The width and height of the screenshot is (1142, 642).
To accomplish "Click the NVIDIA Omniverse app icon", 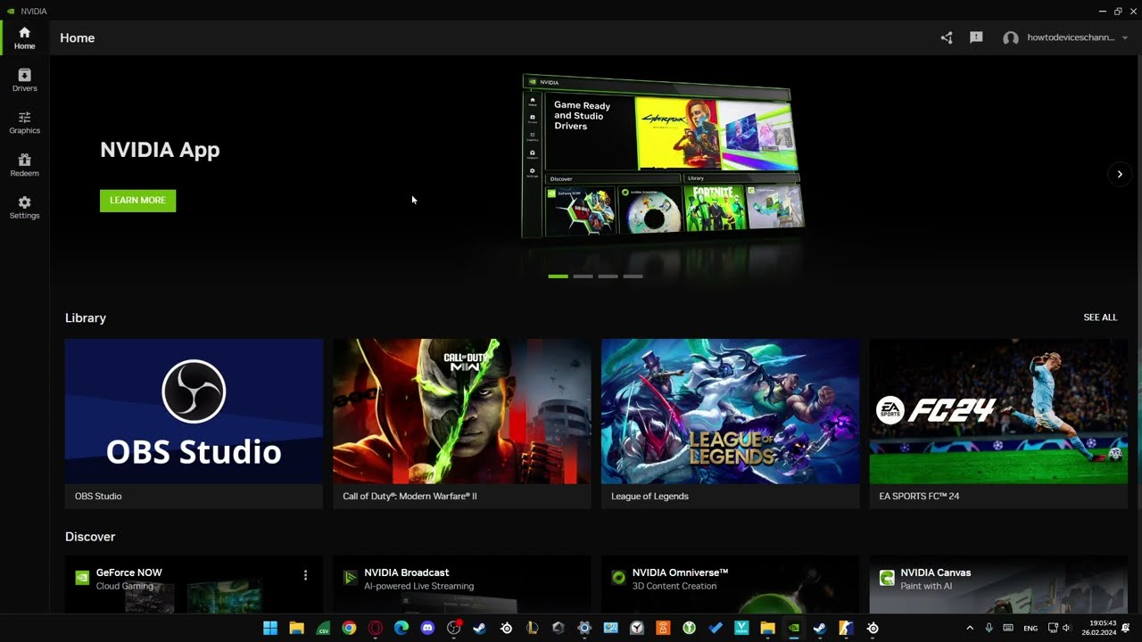I will point(618,578).
